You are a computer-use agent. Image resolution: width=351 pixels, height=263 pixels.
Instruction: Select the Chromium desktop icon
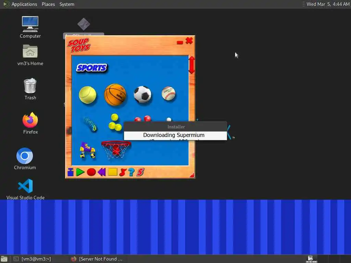tap(25, 159)
